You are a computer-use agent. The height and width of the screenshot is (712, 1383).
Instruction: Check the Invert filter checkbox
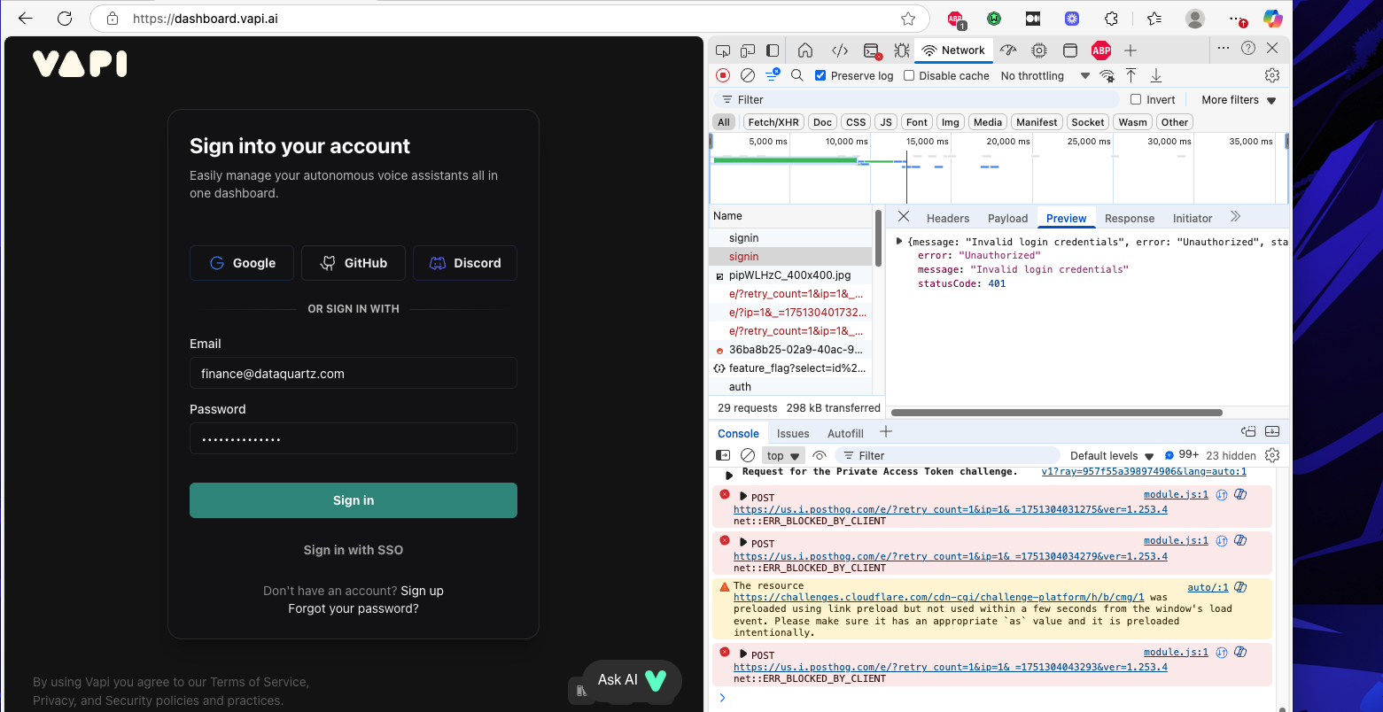coord(1135,99)
